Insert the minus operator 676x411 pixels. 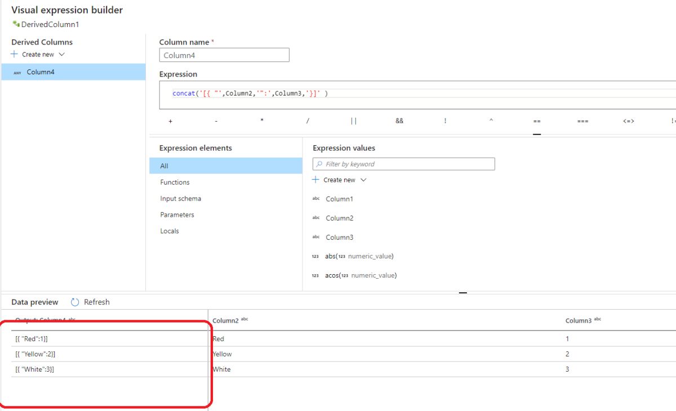[x=216, y=121]
